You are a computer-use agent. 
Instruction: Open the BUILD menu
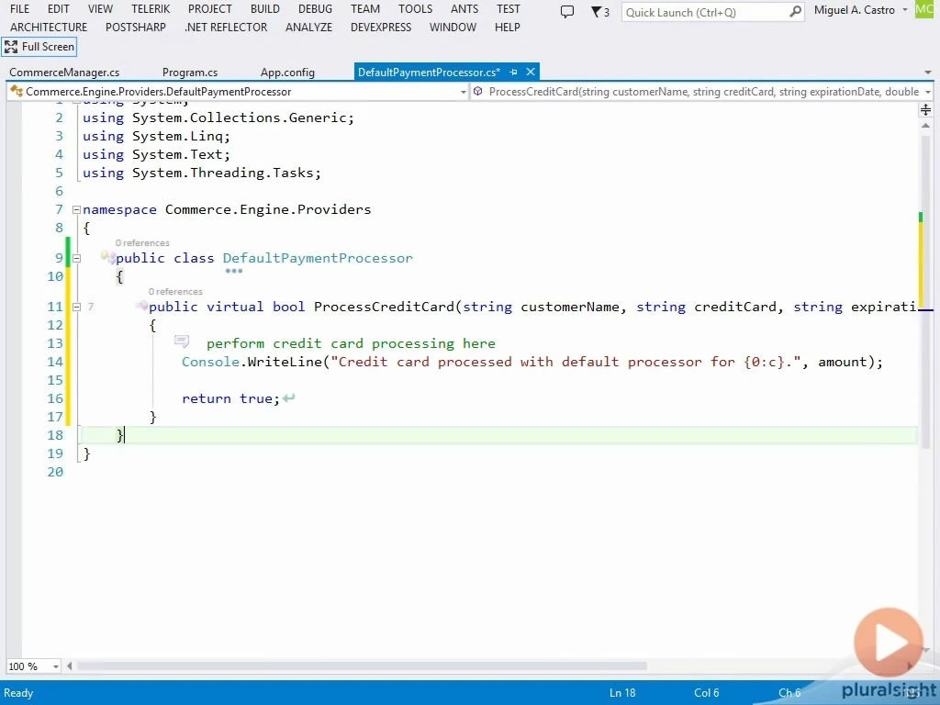pos(265,9)
